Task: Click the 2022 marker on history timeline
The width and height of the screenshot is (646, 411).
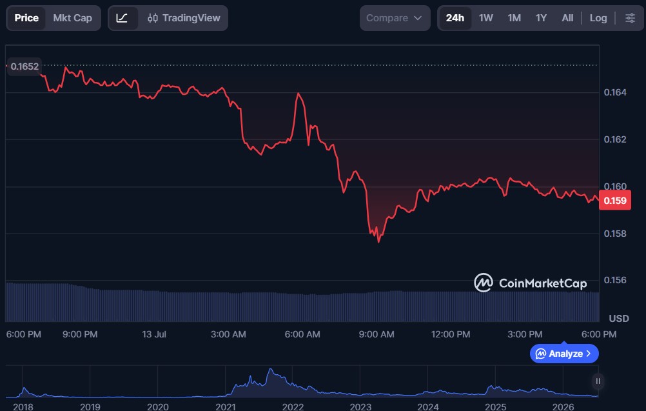Action: tap(293, 407)
